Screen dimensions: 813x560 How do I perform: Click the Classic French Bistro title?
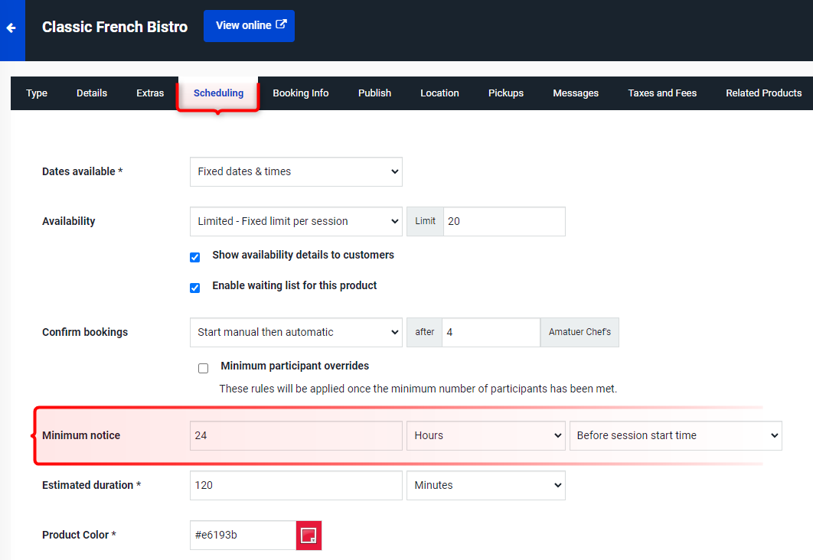pyautogui.click(x=115, y=27)
